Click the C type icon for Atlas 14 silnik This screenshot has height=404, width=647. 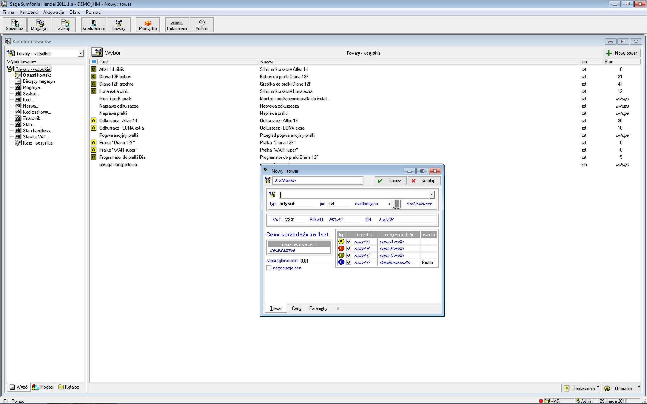click(93, 69)
